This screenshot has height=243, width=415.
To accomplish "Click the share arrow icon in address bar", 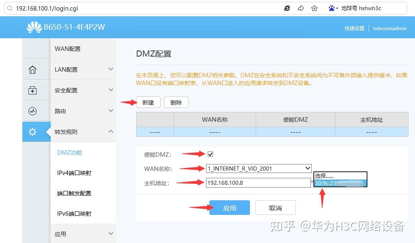I will click(301, 8).
